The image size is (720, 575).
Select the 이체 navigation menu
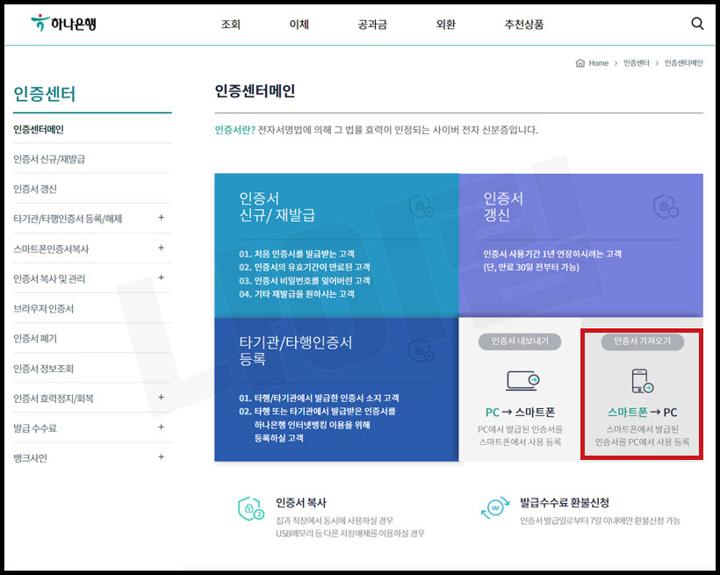pyautogui.click(x=299, y=24)
